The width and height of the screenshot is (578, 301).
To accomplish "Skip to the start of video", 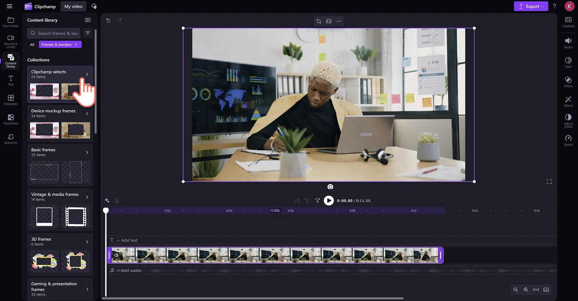I will (297, 201).
